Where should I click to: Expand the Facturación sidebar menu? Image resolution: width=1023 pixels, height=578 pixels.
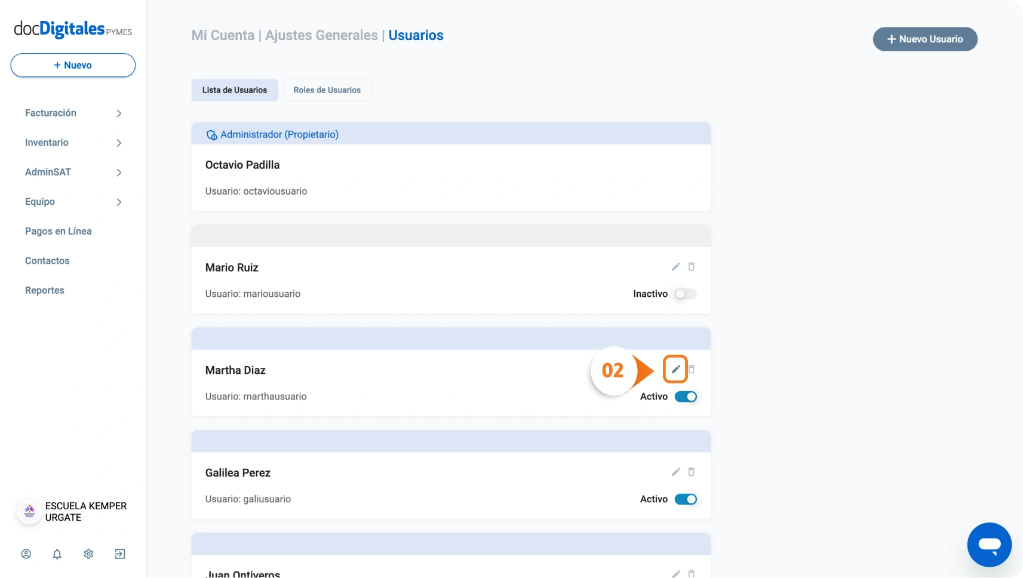click(x=73, y=113)
